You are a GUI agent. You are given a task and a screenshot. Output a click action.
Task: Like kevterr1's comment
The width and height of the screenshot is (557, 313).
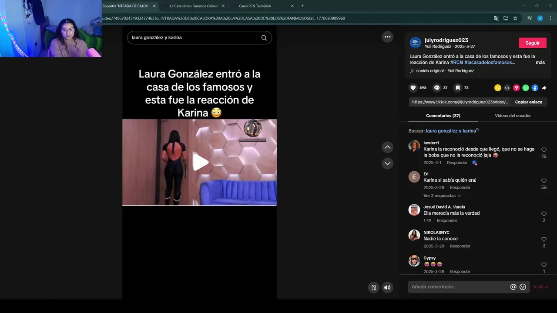coord(544,150)
